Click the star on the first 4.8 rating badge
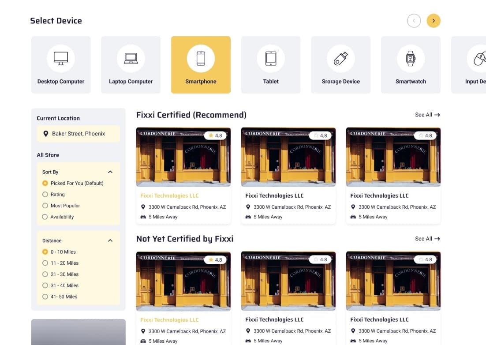The image size is (486, 345). tap(211, 135)
